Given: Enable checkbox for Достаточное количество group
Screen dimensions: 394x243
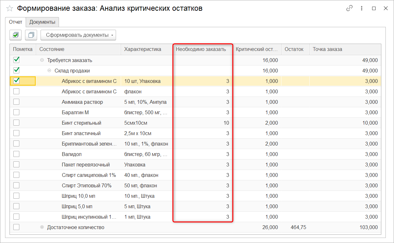Looking at the screenshot, I should coord(16,227).
